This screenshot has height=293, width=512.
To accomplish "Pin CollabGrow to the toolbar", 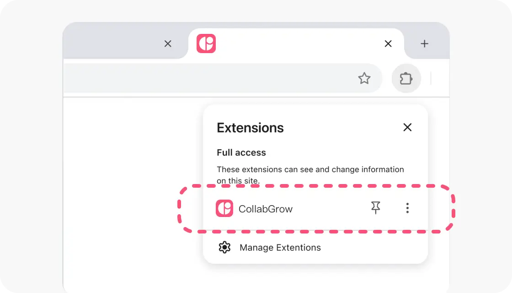I will [375, 208].
